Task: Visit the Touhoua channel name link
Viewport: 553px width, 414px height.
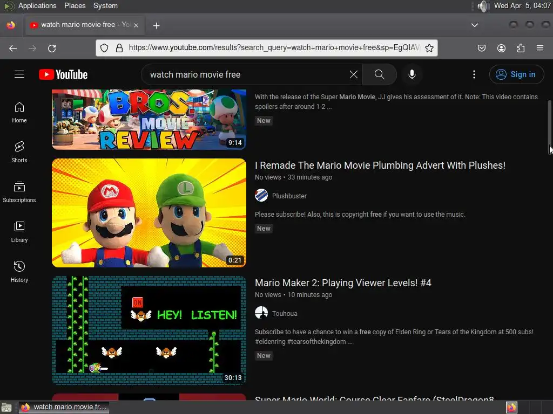Action: (285, 314)
